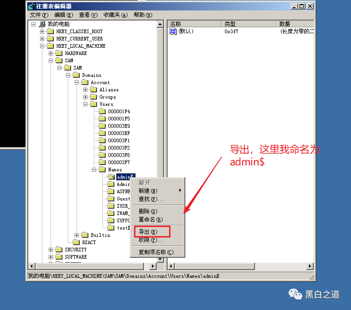Click the 类型 column header

pyautogui.click(x=249, y=24)
